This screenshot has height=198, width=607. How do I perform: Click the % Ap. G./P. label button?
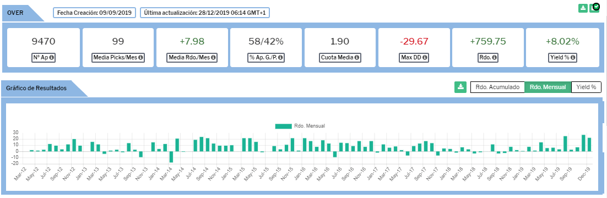266,58
